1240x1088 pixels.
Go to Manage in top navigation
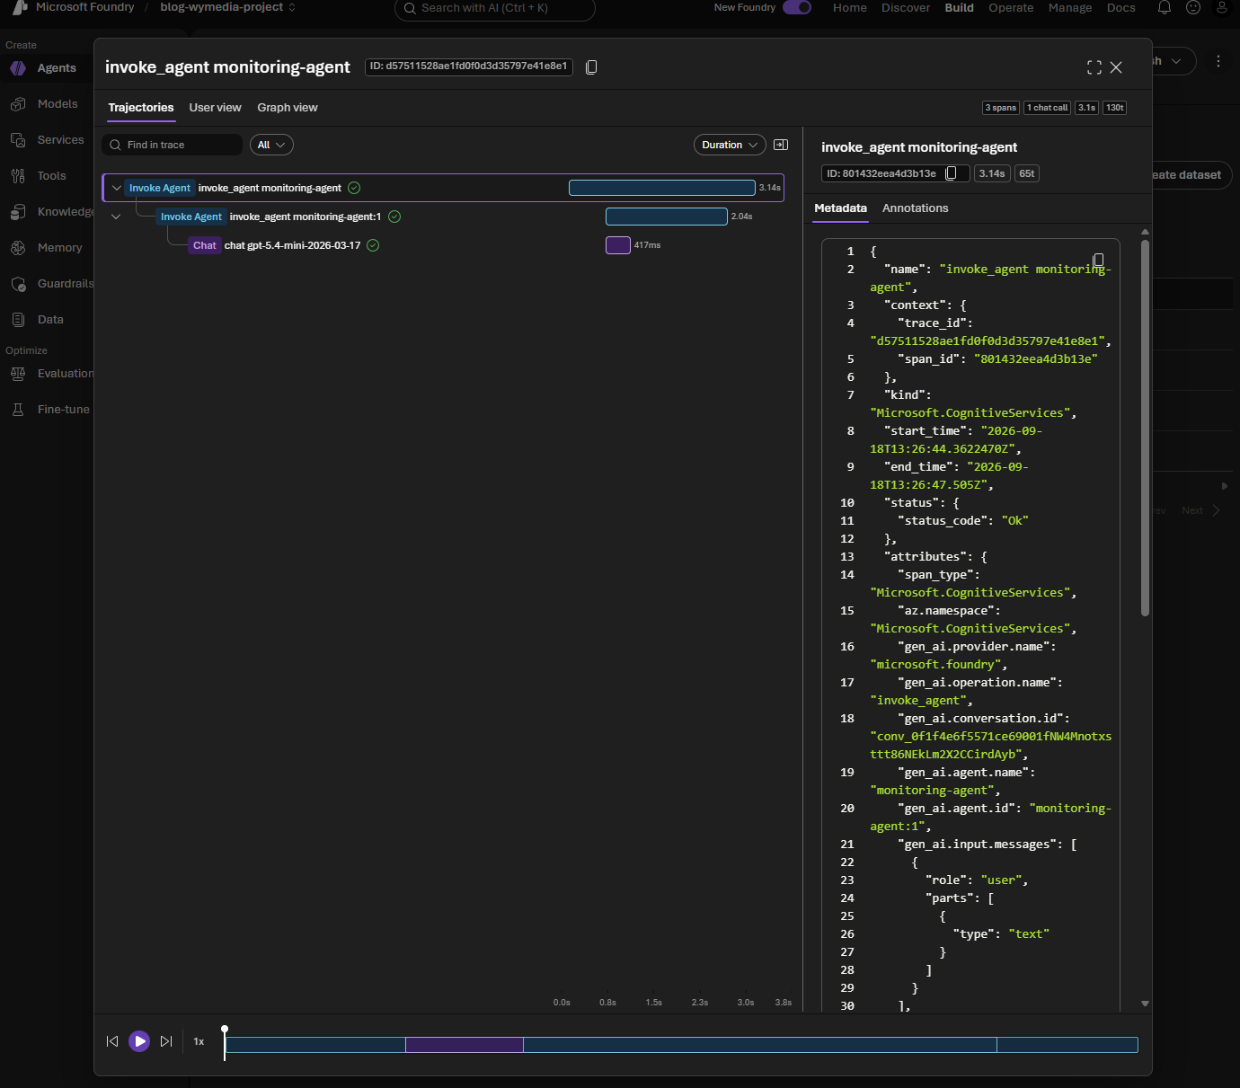[x=1070, y=7]
